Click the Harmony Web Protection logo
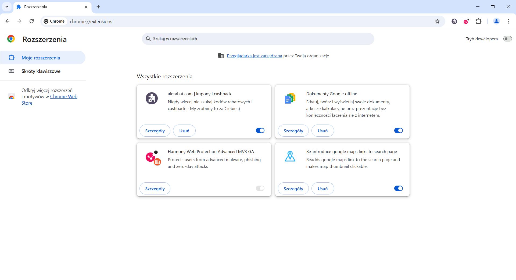Viewport: 516px width, 280px height. pyautogui.click(x=153, y=158)
